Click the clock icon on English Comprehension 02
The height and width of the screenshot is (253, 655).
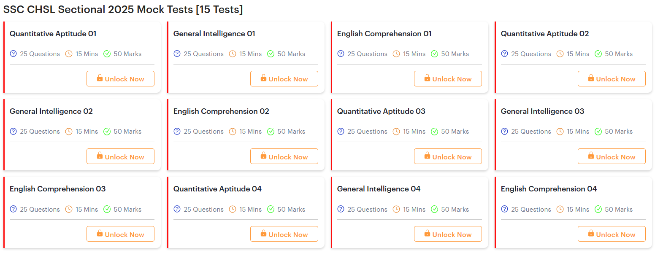tap(232, 131)
